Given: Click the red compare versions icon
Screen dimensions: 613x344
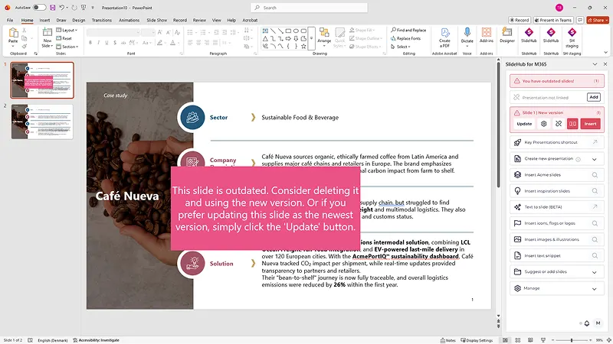Looking at the screenshot, I should click(x=572, y=124).
